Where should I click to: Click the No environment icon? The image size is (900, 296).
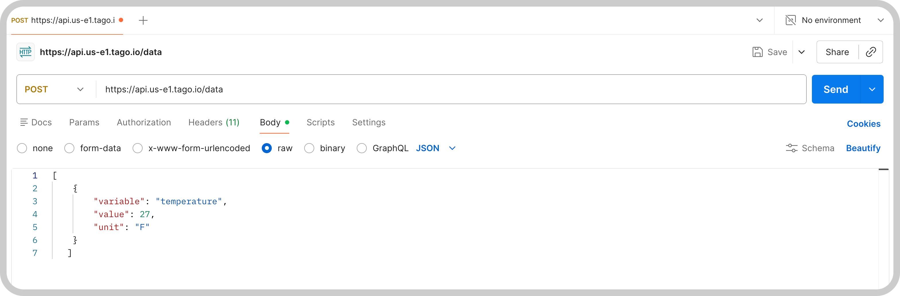(790, 20)
